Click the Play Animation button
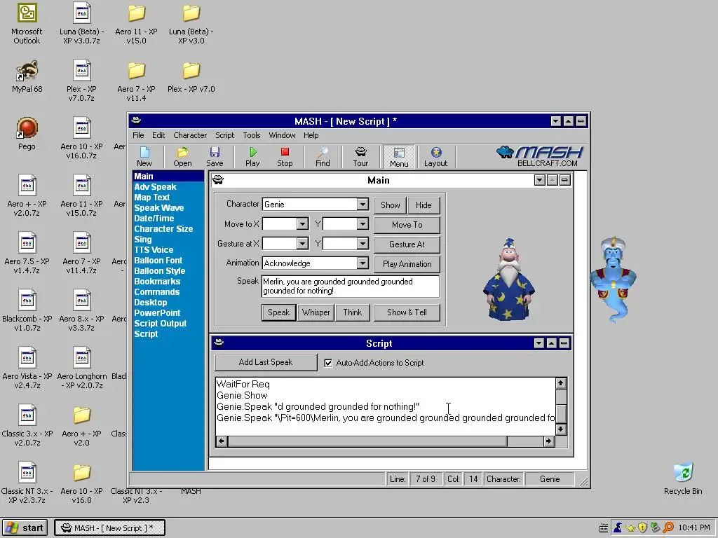This screenshot has height=538, width=718. point(407,264)
